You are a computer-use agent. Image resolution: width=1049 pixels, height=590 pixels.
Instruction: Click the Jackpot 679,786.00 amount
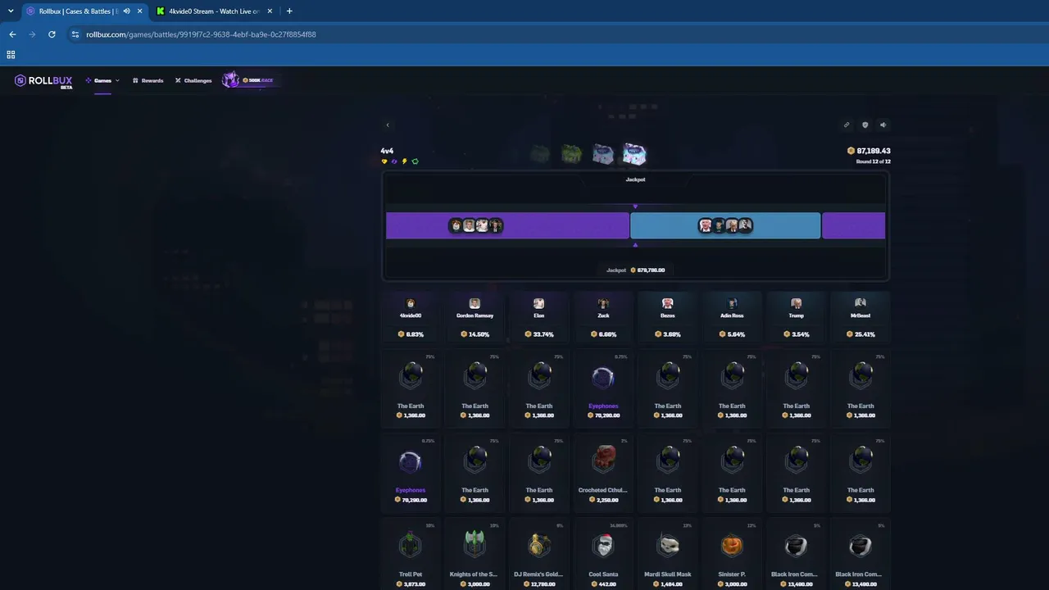coord(636,270)
